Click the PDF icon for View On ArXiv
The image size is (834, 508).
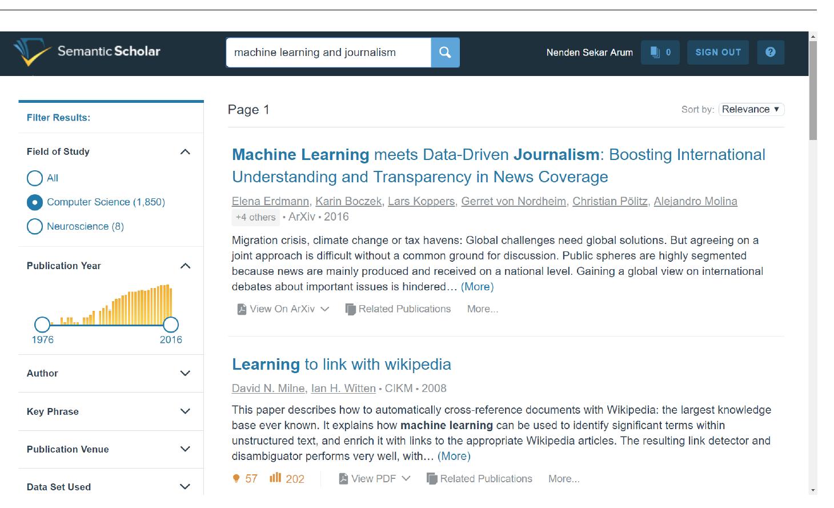point(242,309)
